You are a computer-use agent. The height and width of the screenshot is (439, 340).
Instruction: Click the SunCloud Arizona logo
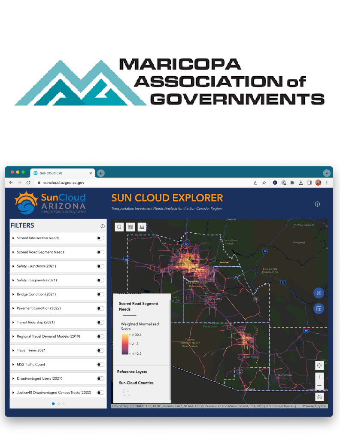point(50,203)
